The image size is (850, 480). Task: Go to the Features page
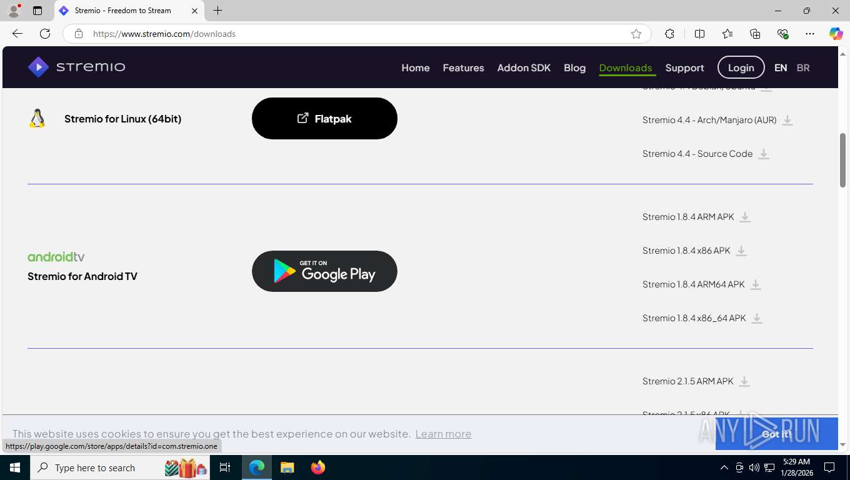463,67
